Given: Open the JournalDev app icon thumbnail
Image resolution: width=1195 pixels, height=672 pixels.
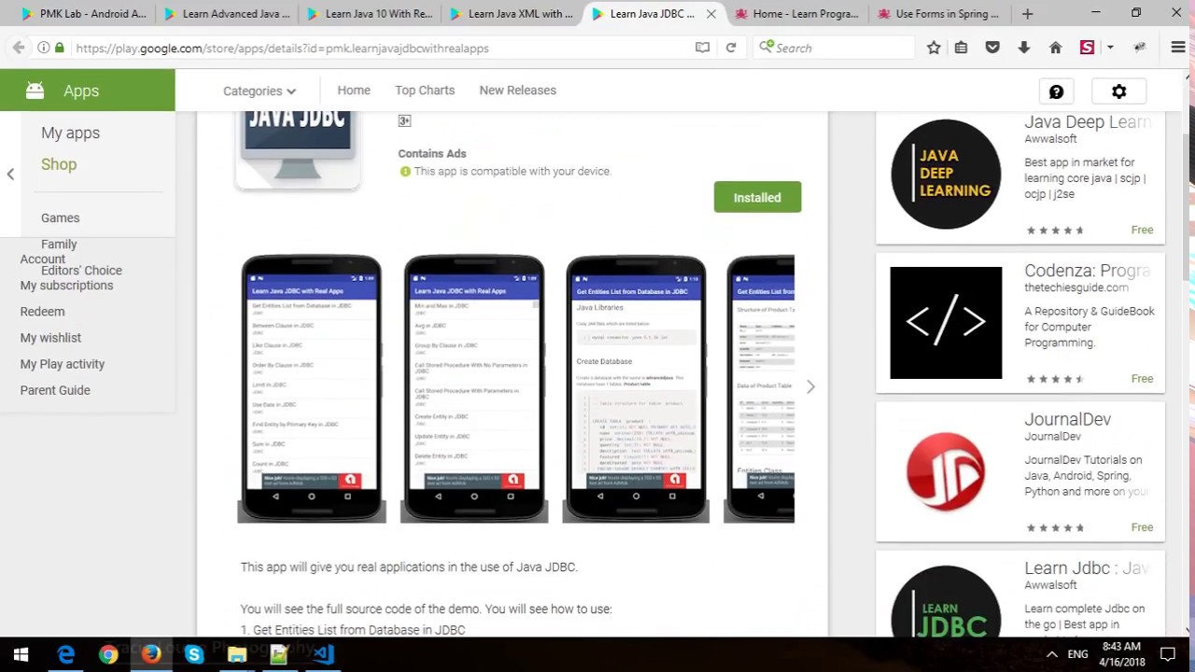Looking at the screenshot, I should coord(946,471).
